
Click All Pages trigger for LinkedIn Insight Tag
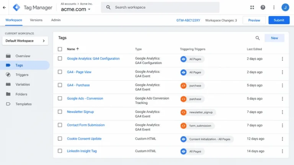[192, 151]
